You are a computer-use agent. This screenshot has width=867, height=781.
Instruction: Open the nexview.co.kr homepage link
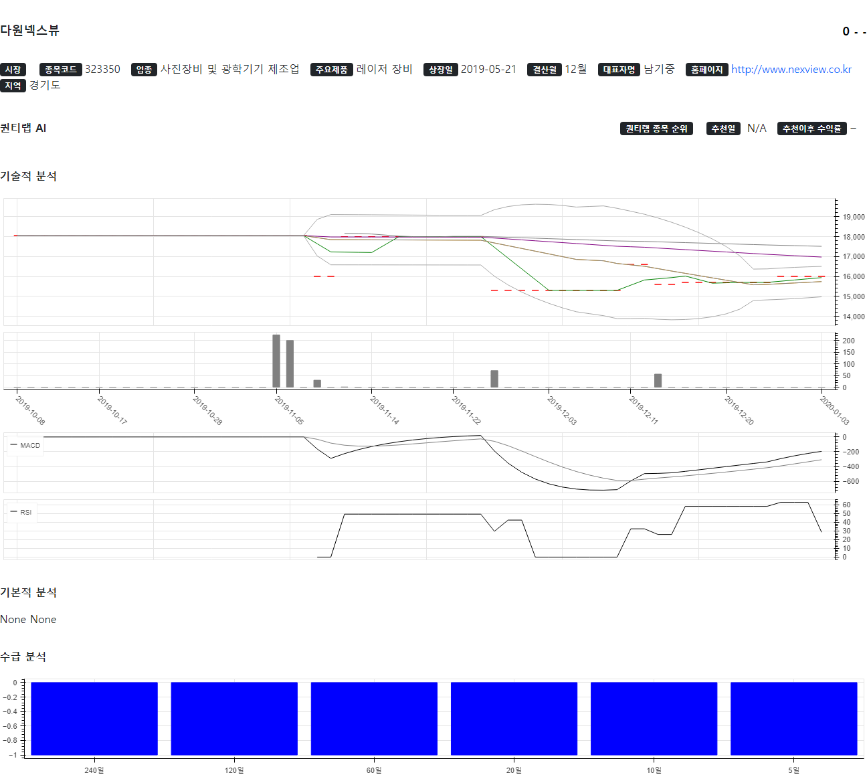pyautogui.click(x=791, y=70)
